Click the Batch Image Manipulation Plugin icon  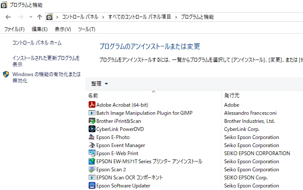pyautogui.click(x=92, y=113)
